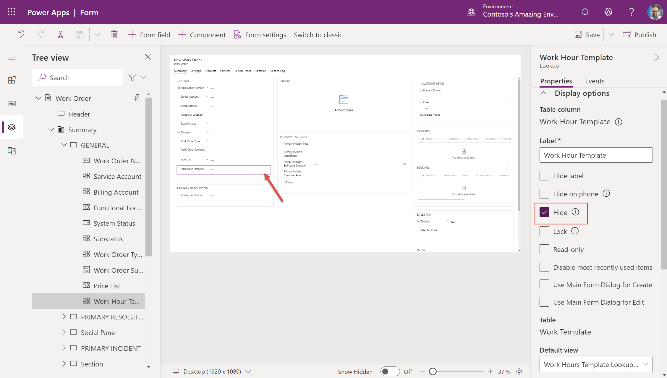Click info icon beside Work Hour Template column

[x=619, y=122]
